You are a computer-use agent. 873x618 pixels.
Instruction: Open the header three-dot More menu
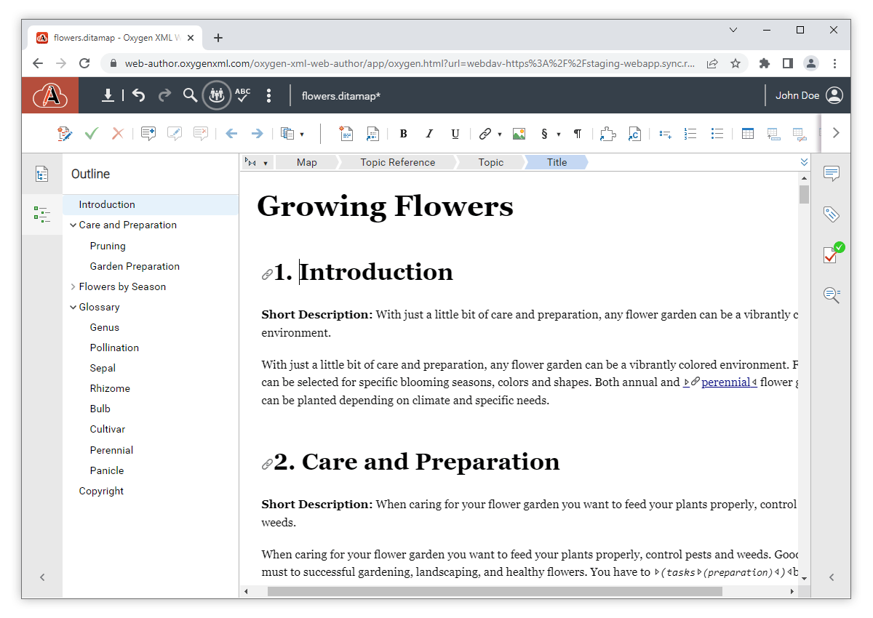pos(268,95)
